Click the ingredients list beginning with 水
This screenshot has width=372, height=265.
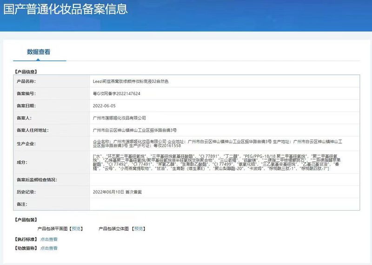(x=217, y=162)
